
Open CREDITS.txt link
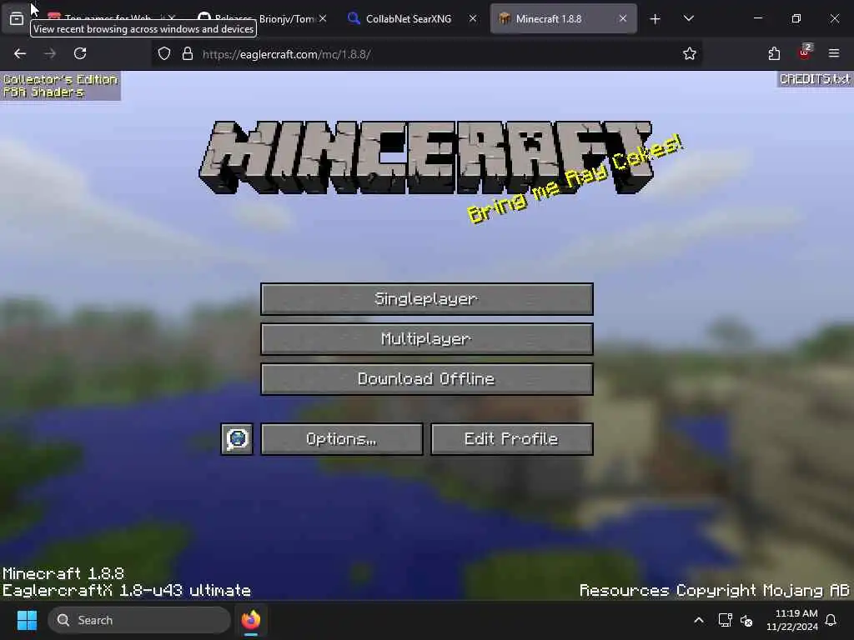click(815, 79)
